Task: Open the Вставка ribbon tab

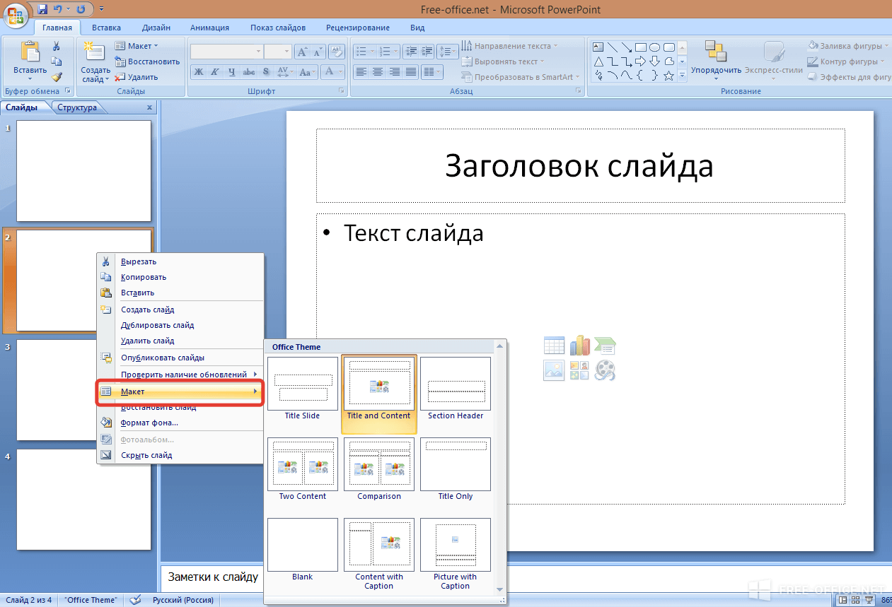Action: click(x=106, y=28)
